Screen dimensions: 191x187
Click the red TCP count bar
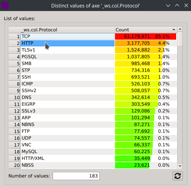tap(145, 36)
